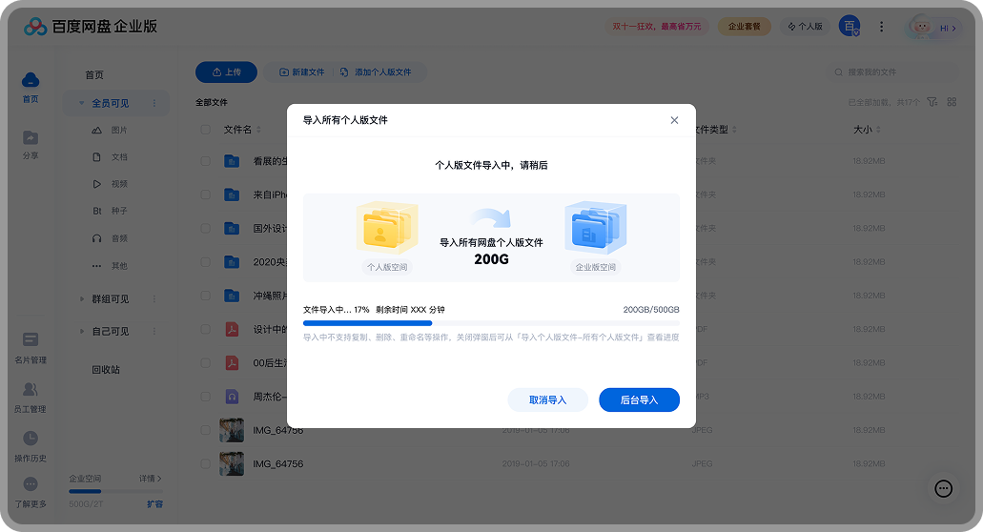Open 详情 storage details link
Viewport: 983px width, 532px height.
click(x=151, y=478)
